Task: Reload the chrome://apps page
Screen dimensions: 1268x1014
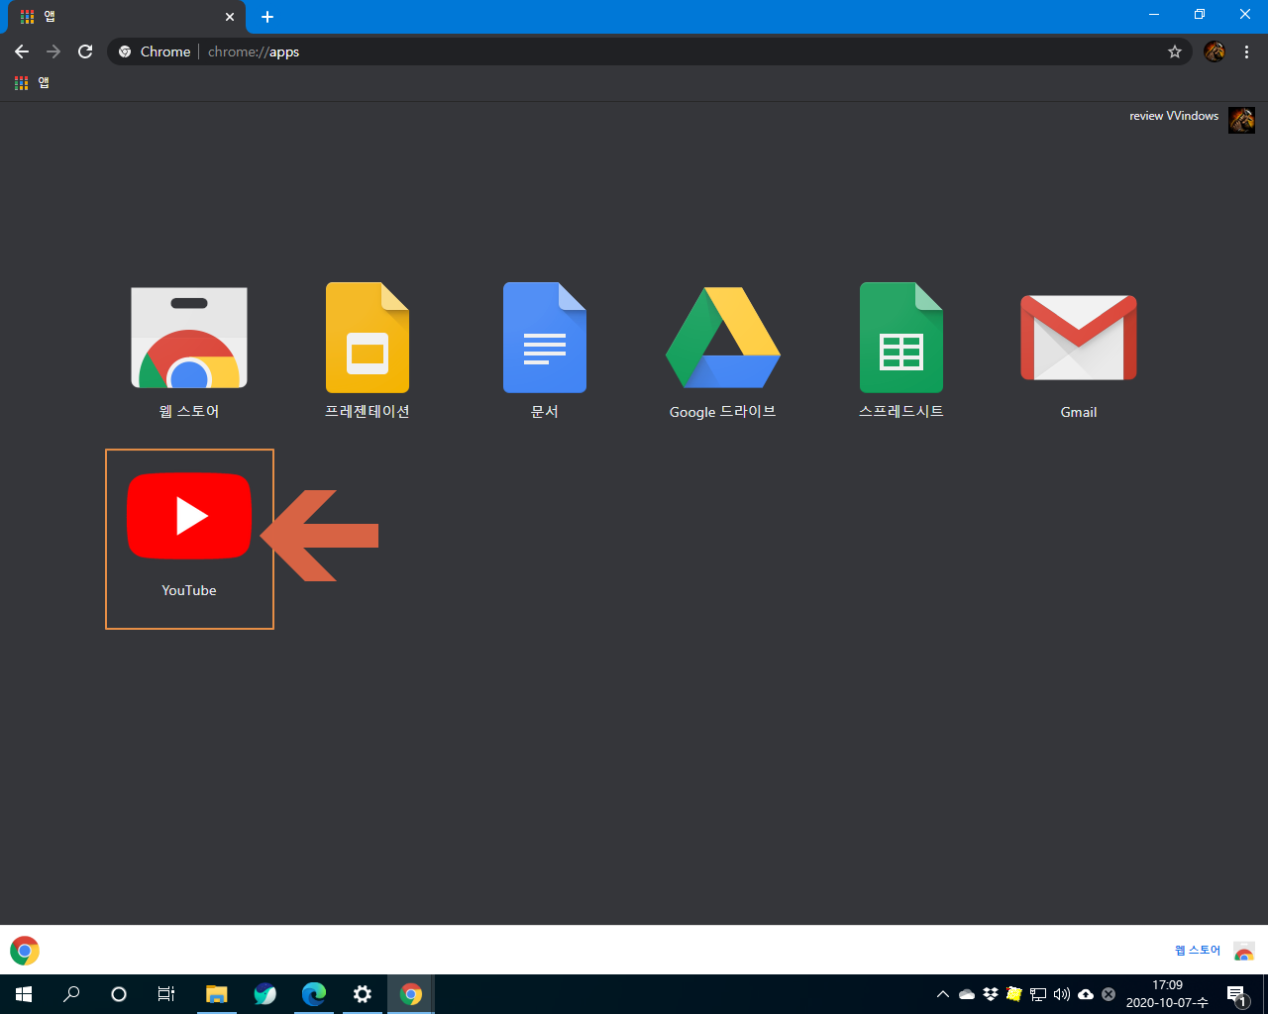Action: [85, 51]
